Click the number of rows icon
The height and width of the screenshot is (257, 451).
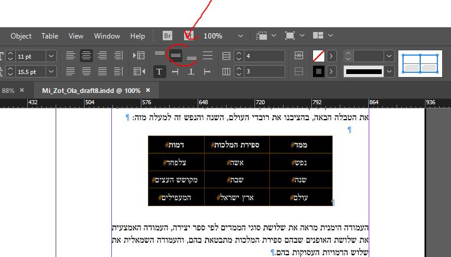click(226, 56)
